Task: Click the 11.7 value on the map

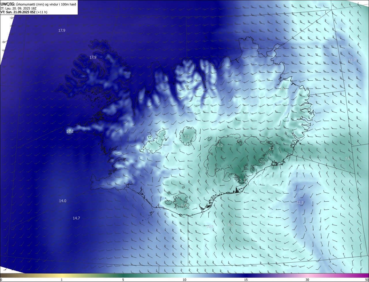Action: (x=353, y=61)
